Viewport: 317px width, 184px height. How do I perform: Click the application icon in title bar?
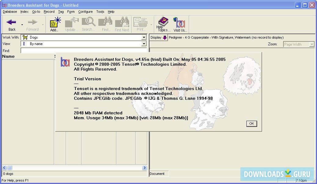(4, 5)
